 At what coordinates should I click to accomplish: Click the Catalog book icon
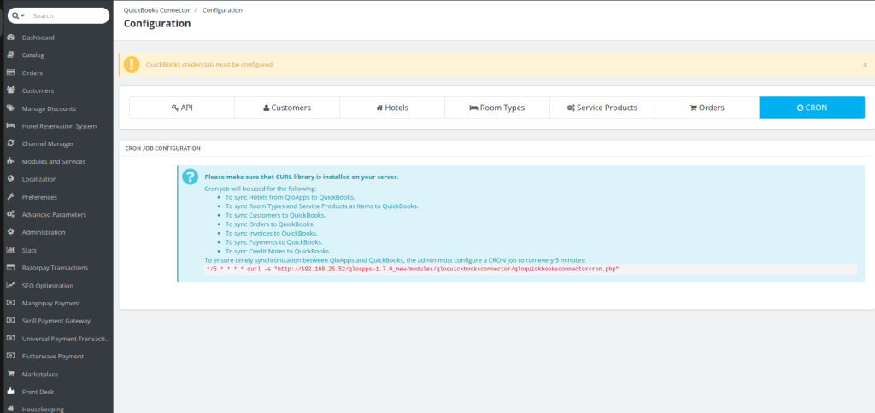click(x=10, y=55)
